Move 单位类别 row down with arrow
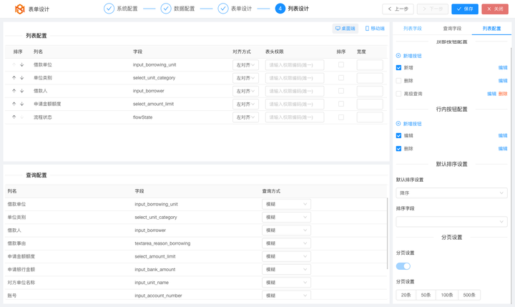This screenshot has height=307, width=515. pos(22,78)
